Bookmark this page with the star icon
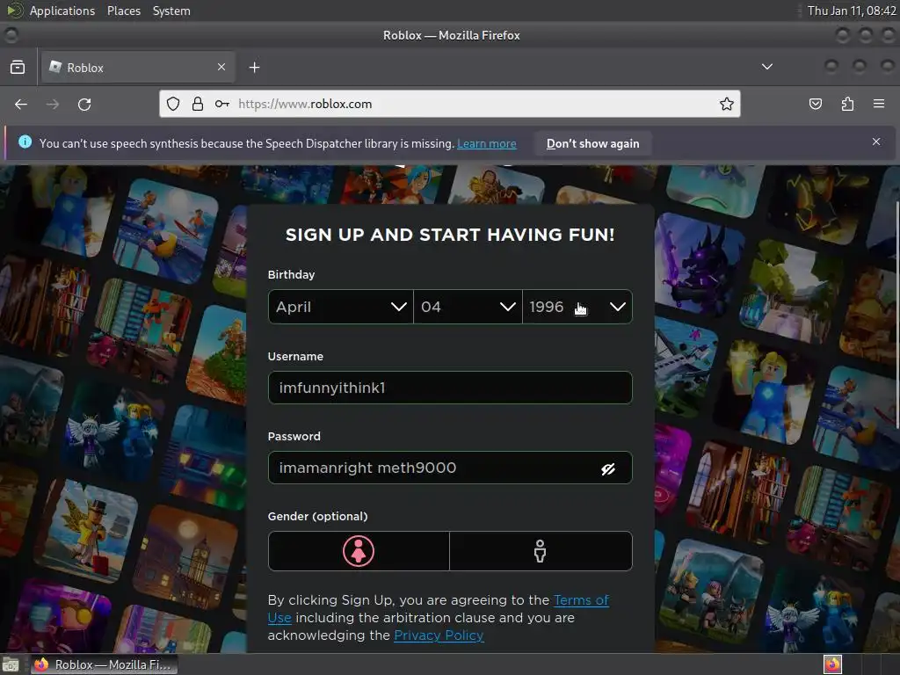Viewport: 900px width, 675px height. click(727, 104)
